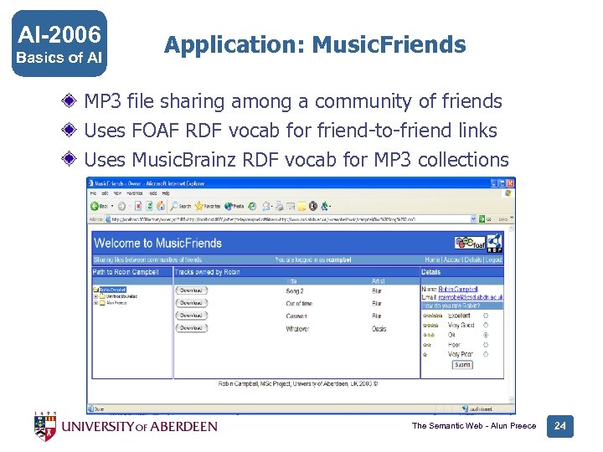The height and width of the screenshot is (452, 603).
Task: Select the Excellent rating radio button
Action: (486, 316)
